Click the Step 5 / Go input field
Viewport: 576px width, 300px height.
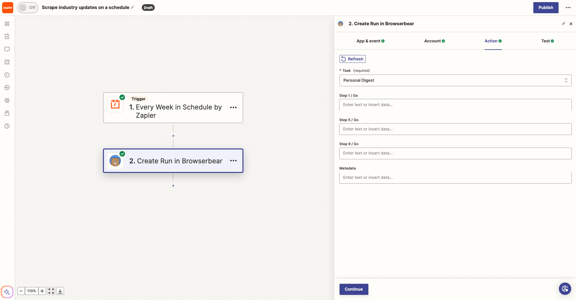(x=455, y=129)
